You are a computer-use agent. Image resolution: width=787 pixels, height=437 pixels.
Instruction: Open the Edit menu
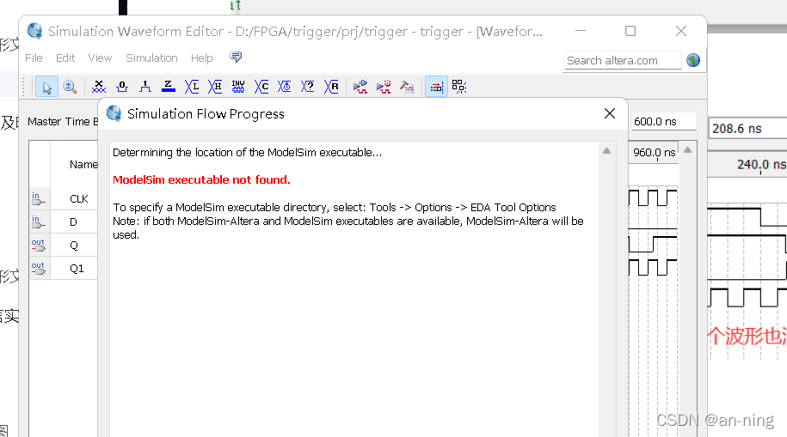tap(65, 58)
